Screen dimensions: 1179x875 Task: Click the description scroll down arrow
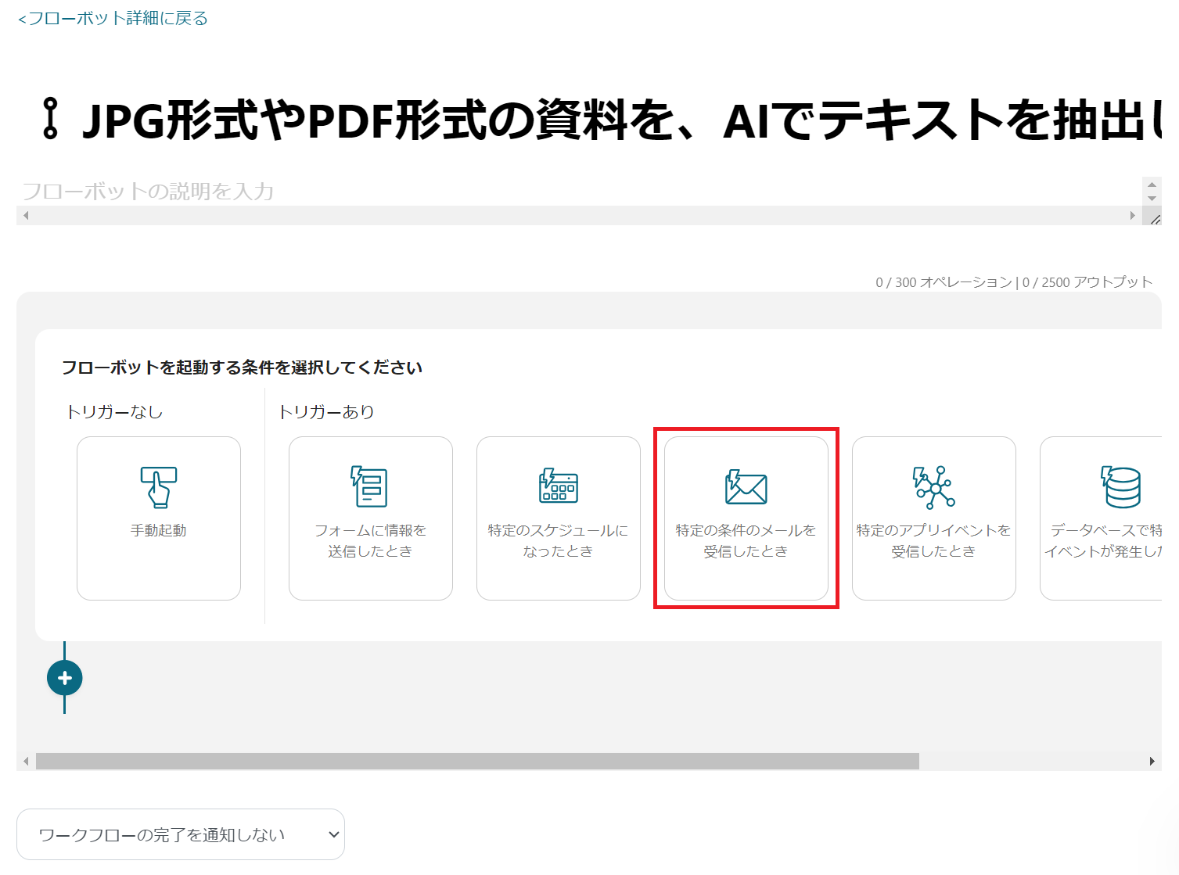[1152, 199]
